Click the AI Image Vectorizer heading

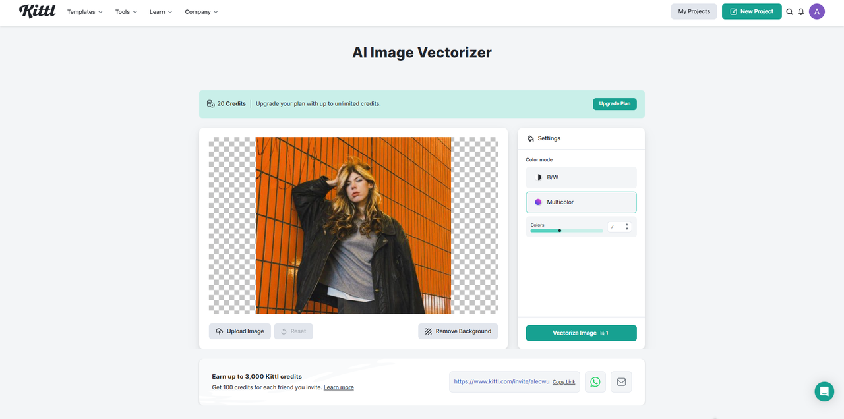click(422, 53)
